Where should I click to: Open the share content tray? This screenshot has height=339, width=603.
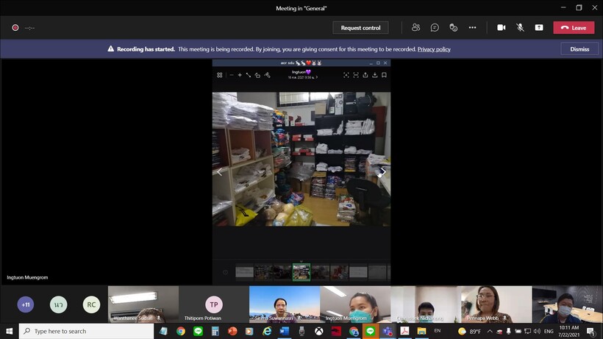pyautogui.click(x=539, y=27)
